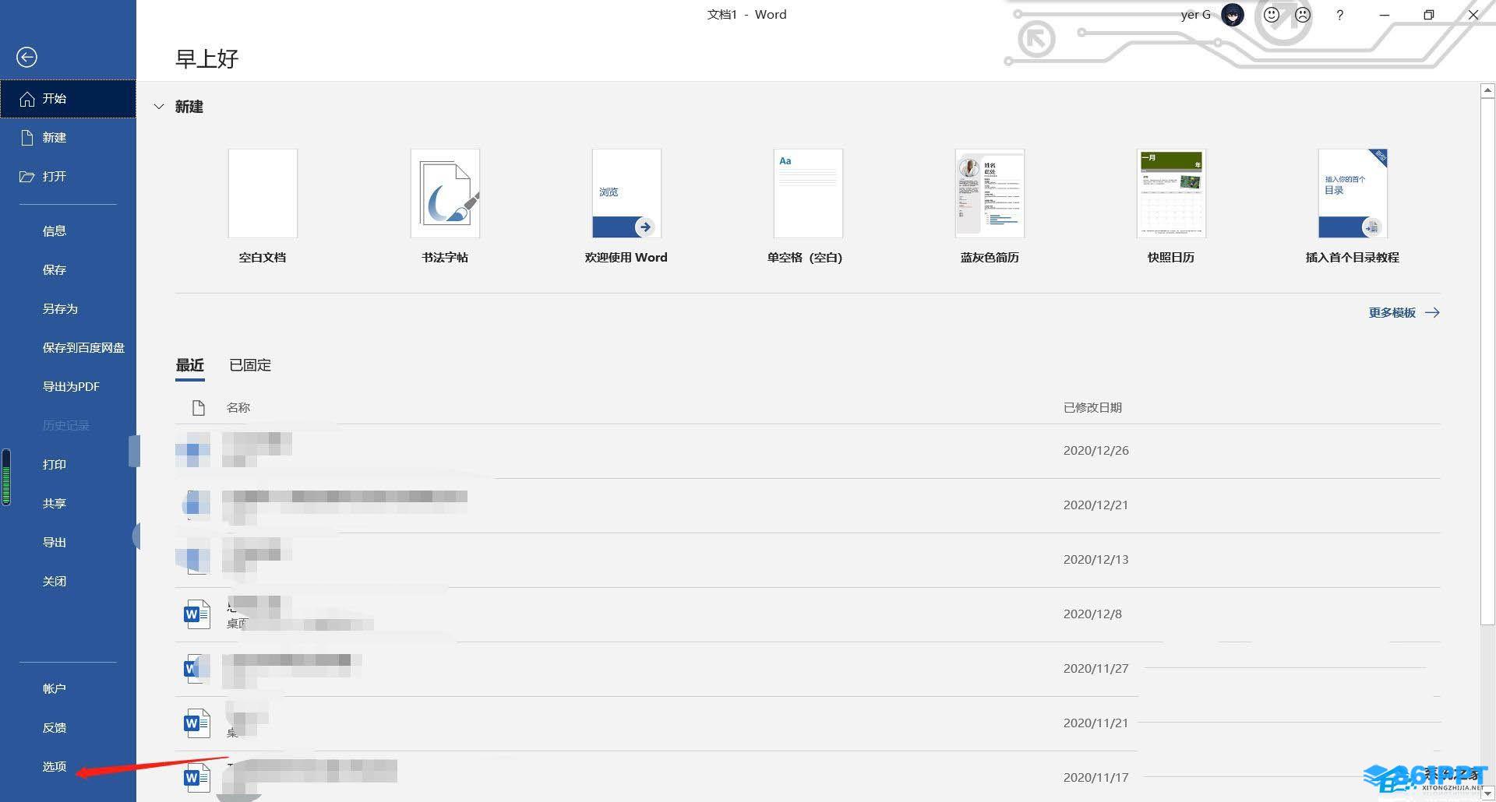Open the 插入首个目录教程 template
Viewport: 1496px width, 802px height.
coord(1353,206)
